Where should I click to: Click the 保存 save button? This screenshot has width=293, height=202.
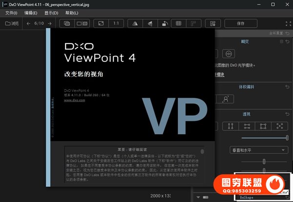241,23
